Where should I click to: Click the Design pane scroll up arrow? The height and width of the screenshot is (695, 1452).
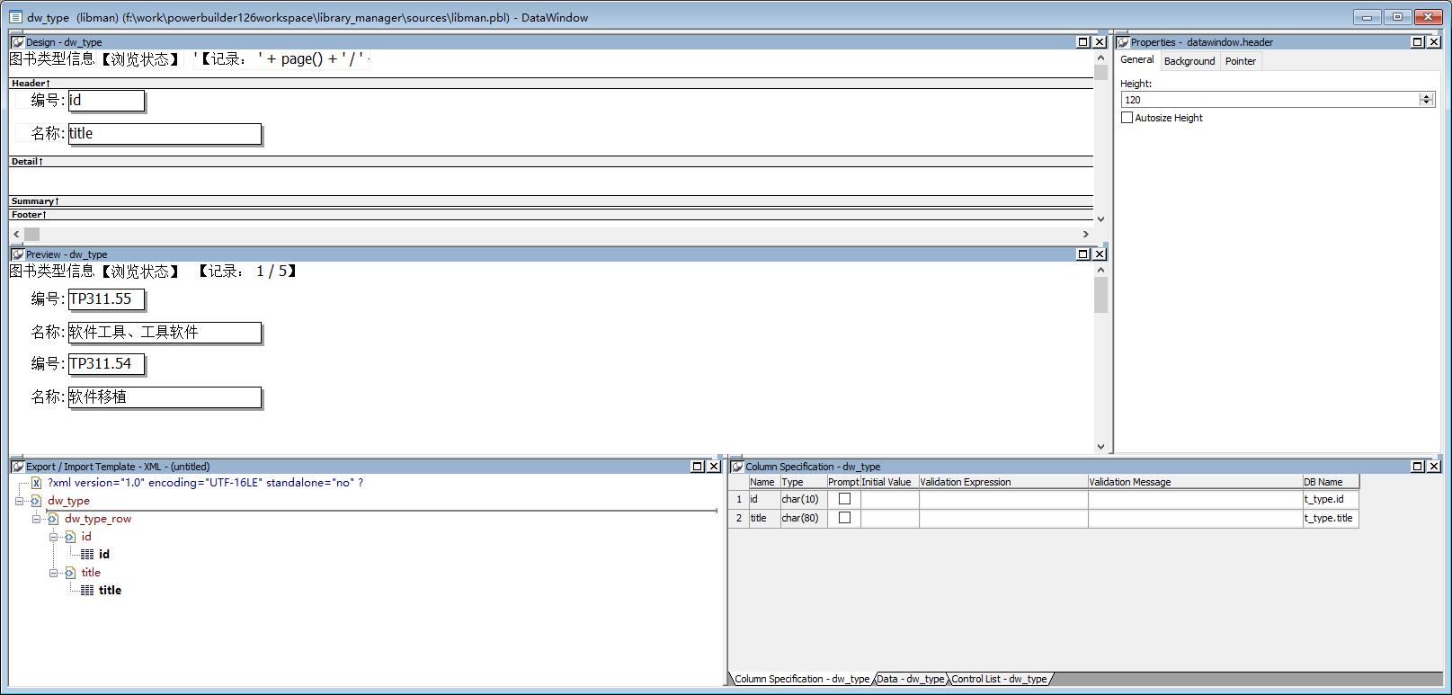coord(1100,58)
